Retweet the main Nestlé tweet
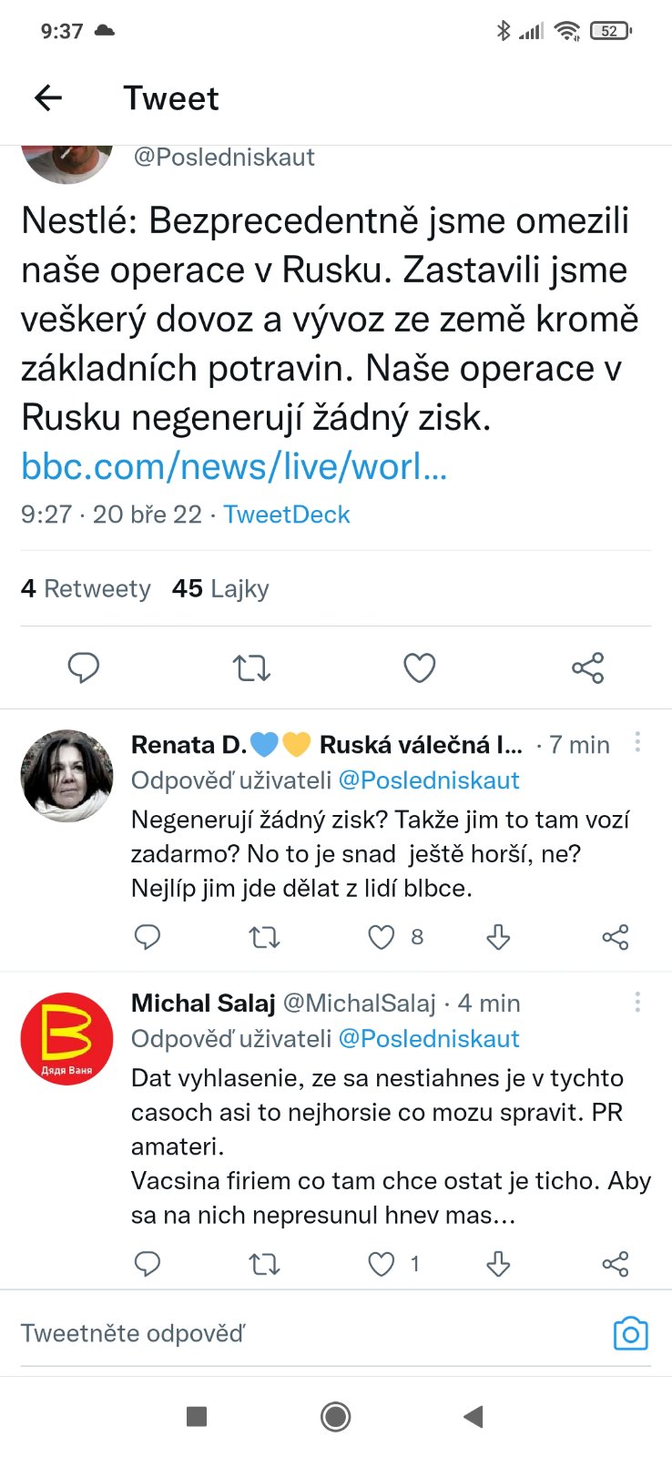672x1457 pixels. 251,668
